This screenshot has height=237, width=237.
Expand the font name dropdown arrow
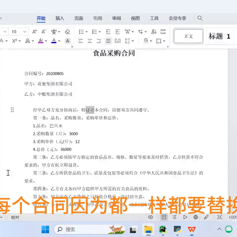click(x=5, y=32)
